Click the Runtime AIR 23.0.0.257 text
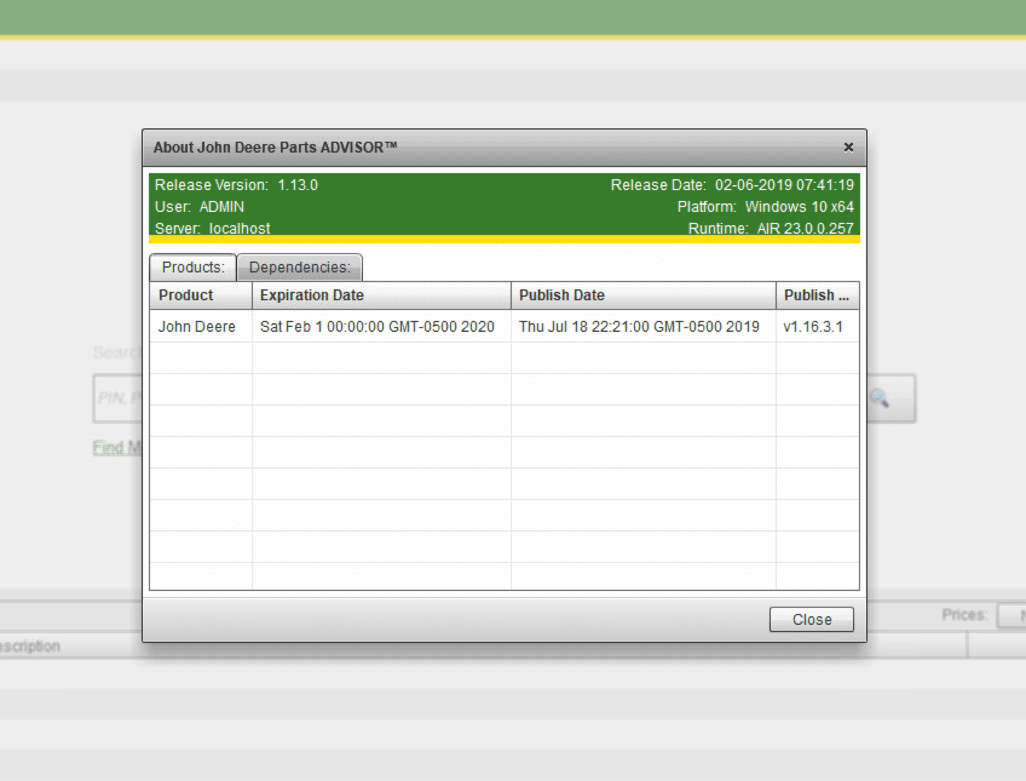 point(771,228)
